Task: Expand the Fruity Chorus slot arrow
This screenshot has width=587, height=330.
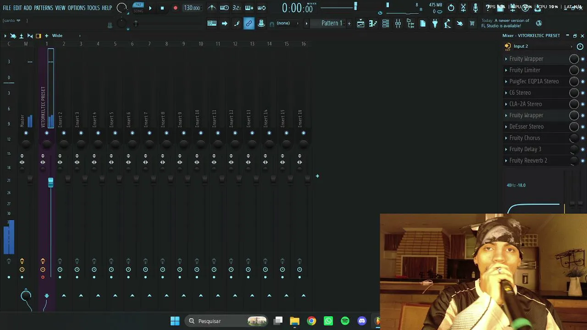Action: point(506,138)
